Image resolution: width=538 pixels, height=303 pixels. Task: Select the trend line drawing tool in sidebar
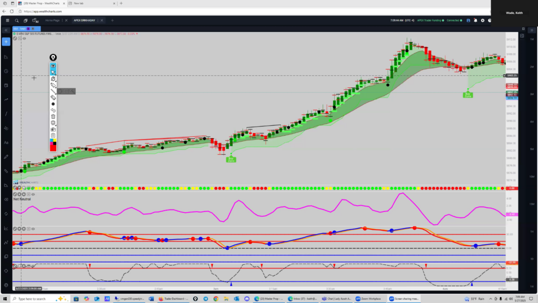click(6, 114)
